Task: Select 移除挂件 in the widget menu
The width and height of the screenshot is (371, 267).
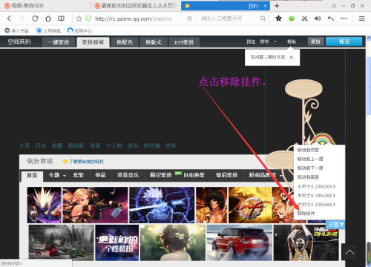Action: click(x=306, y=214)
